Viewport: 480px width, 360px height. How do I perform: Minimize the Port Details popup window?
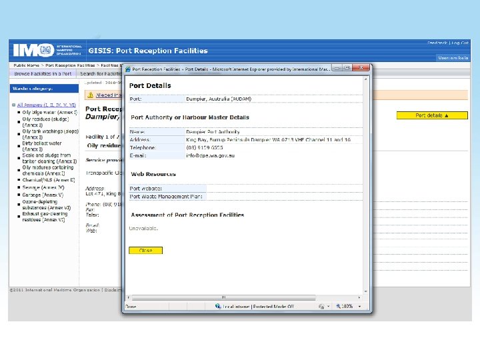click(x=337, y=67)
